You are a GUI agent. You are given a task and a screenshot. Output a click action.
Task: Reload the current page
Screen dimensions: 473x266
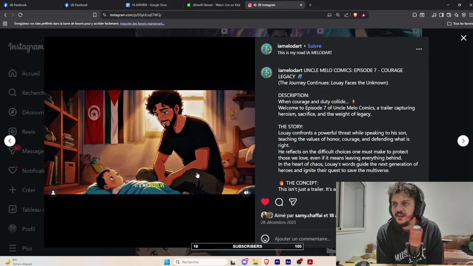pos(20,15)
